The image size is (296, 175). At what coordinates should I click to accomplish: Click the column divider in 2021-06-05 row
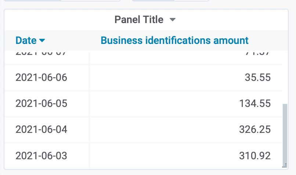coord(89,103)
